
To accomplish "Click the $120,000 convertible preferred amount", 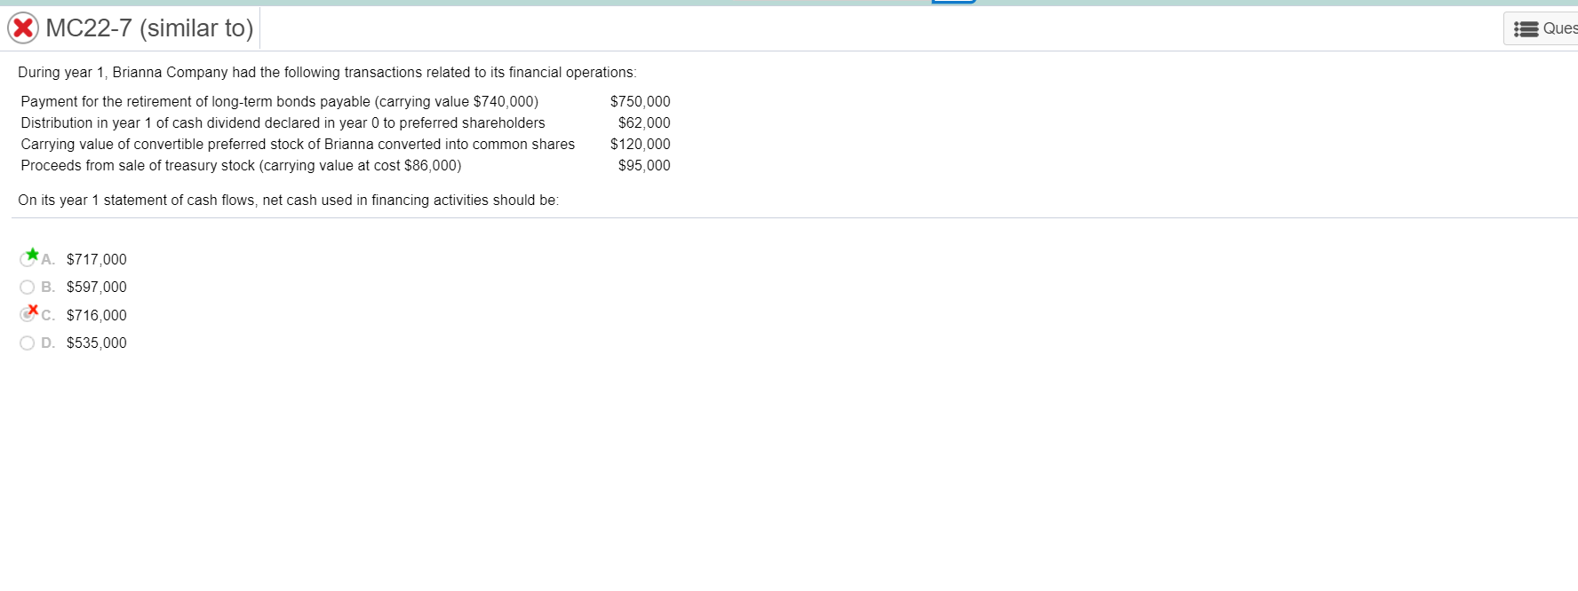I will tap(640, 145).
